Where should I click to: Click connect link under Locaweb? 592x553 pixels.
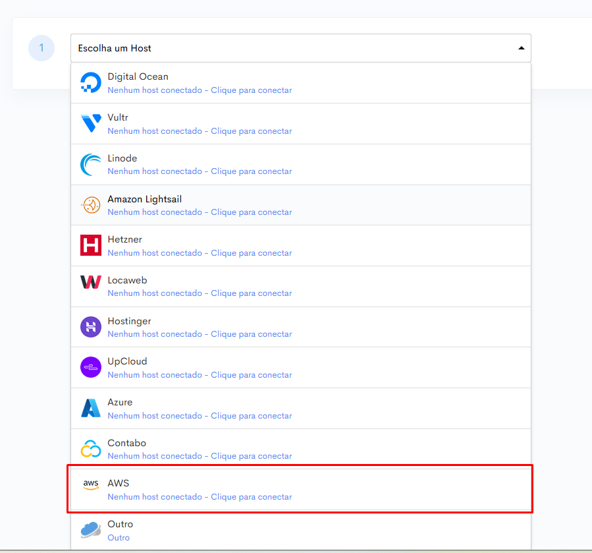click(x=200, y=293)
